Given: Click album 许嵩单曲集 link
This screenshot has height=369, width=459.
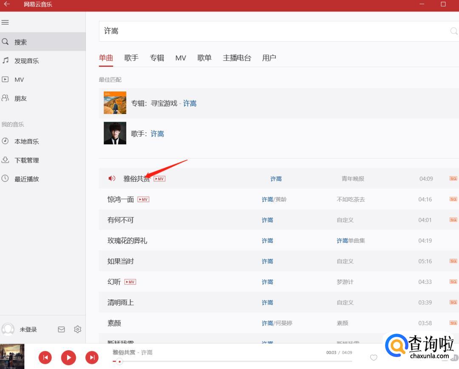Looking at the screenshot, I should click(351, 240).
